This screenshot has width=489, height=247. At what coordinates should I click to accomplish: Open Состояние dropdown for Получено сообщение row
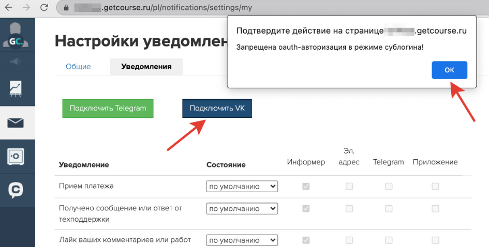pos(242,209)
